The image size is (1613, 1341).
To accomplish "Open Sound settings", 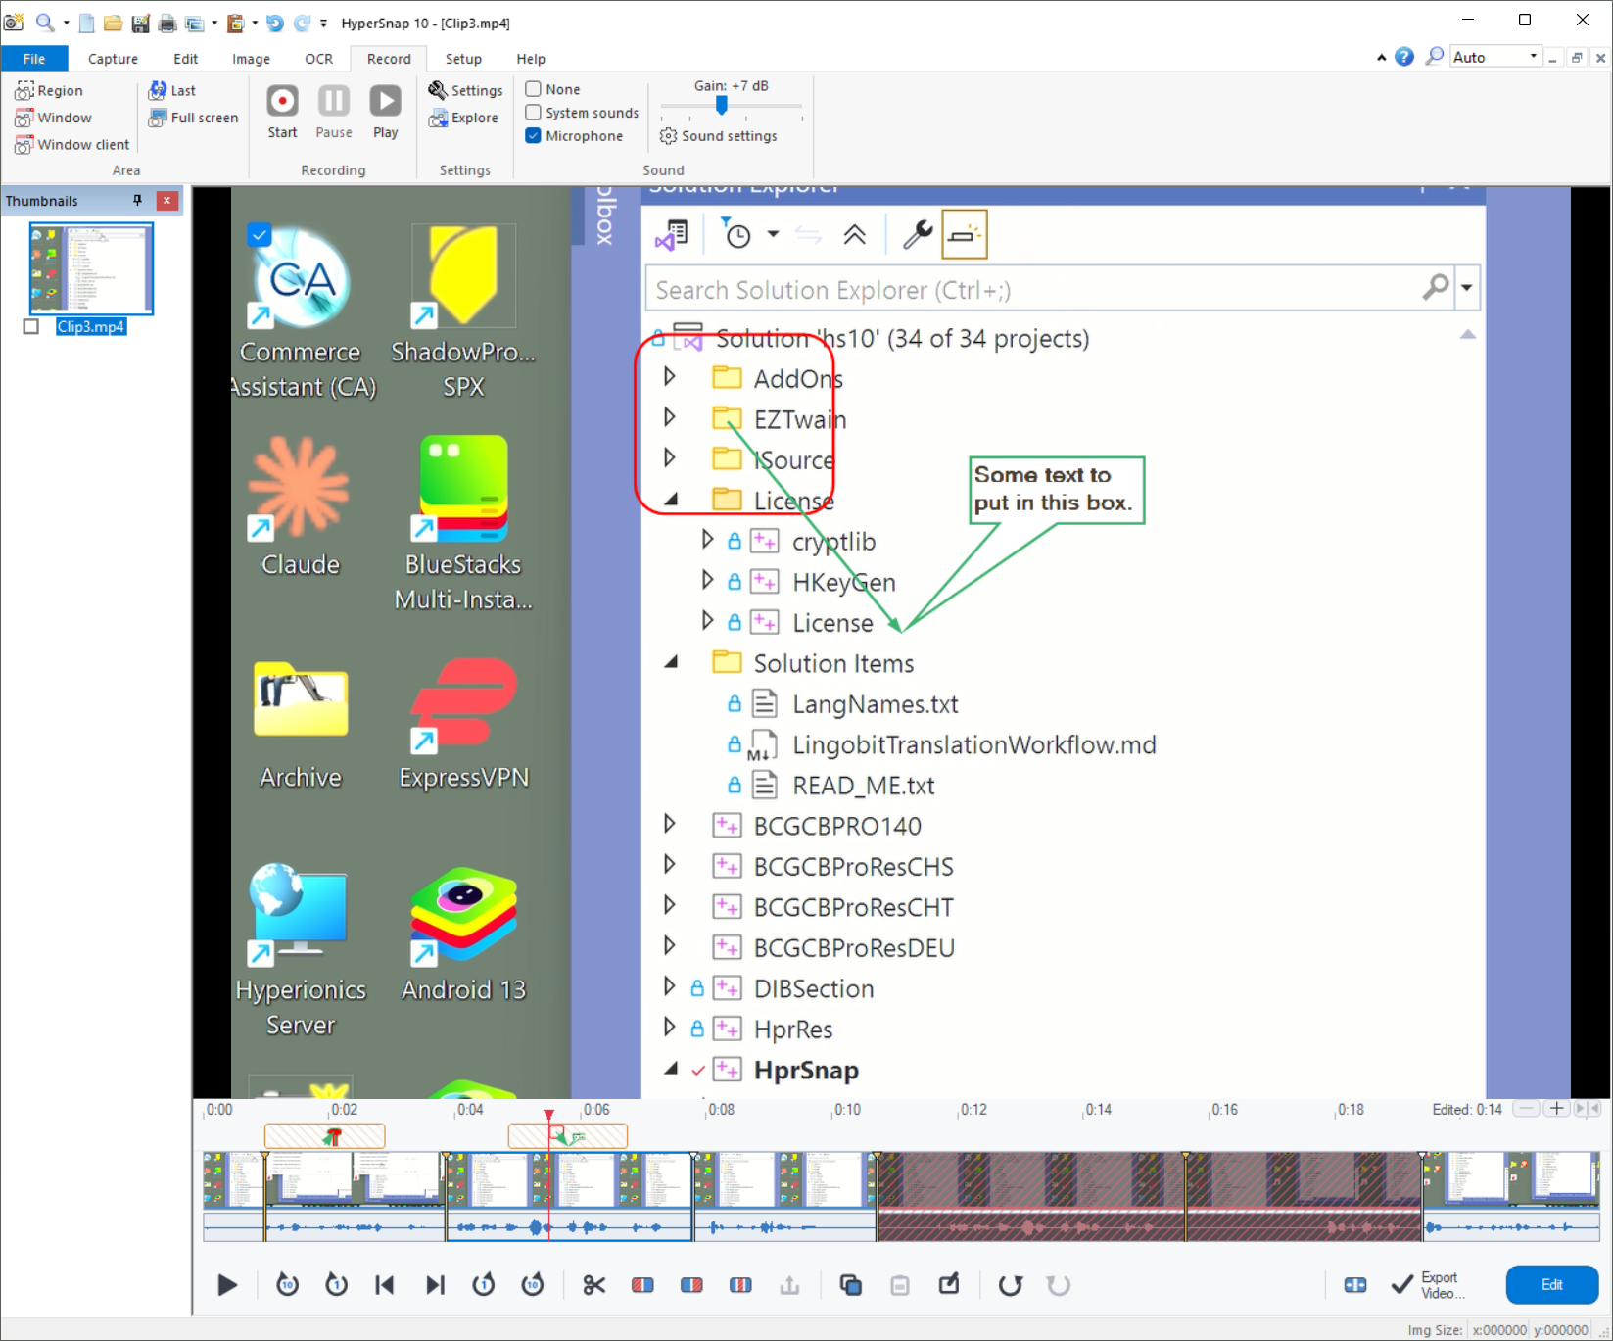I will coord(718,136).
